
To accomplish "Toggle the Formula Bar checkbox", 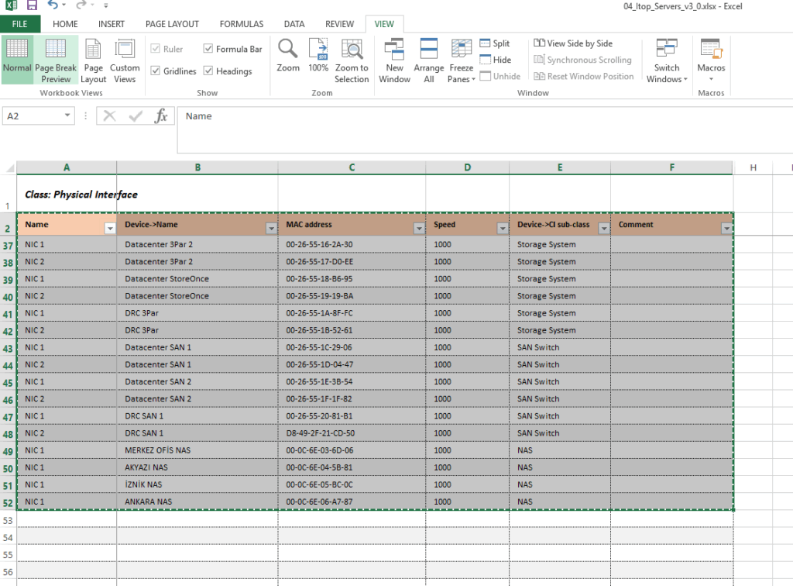I will [208, 49].
